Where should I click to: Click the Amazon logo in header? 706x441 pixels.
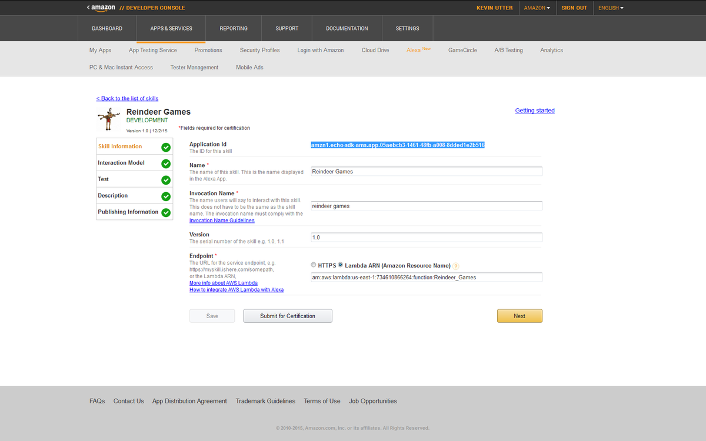coord(103,8)
